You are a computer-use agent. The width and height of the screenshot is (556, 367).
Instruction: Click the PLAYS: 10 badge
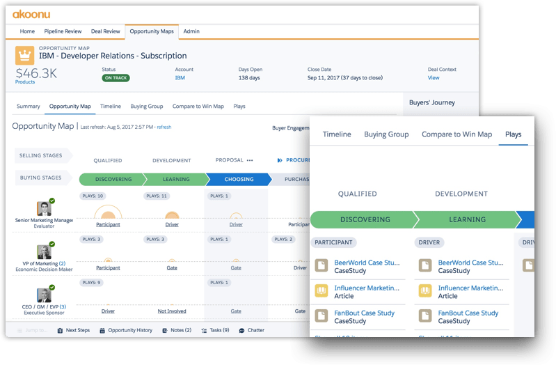[93, 196]
